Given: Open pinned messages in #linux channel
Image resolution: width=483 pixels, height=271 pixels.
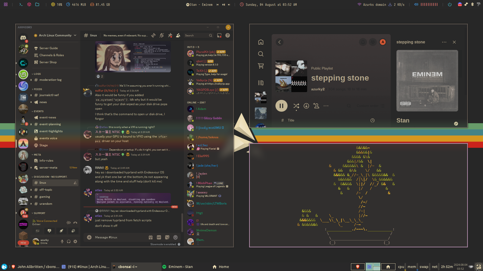Looking at the screenshot, I should coord(170,35).
